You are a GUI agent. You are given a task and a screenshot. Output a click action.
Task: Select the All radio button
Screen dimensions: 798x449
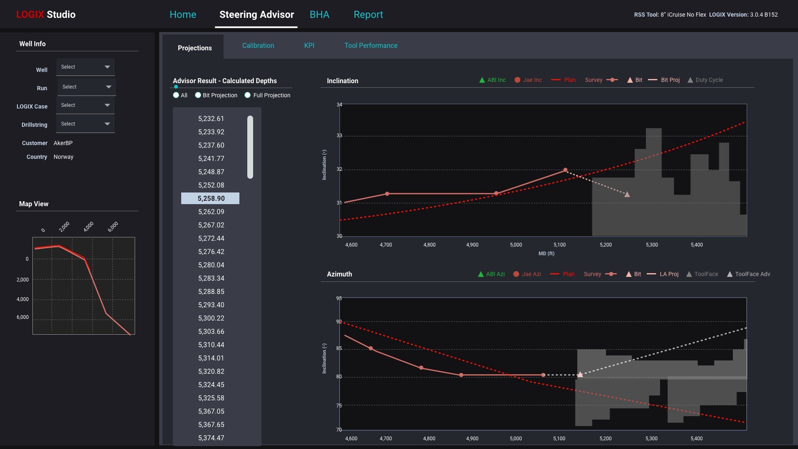coord(176,95)
